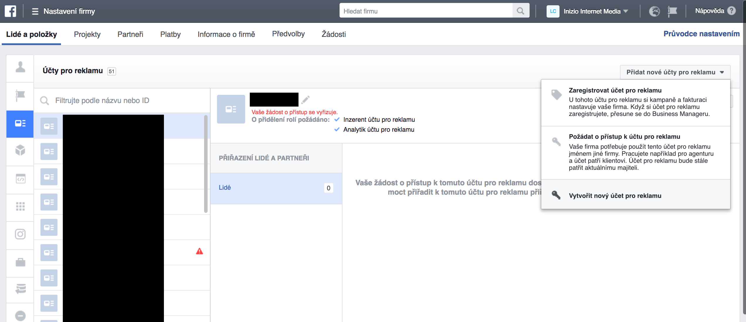The image size is (746, 322).
Task: Open the Průvodce nastavením link
Action: (701, 34)
